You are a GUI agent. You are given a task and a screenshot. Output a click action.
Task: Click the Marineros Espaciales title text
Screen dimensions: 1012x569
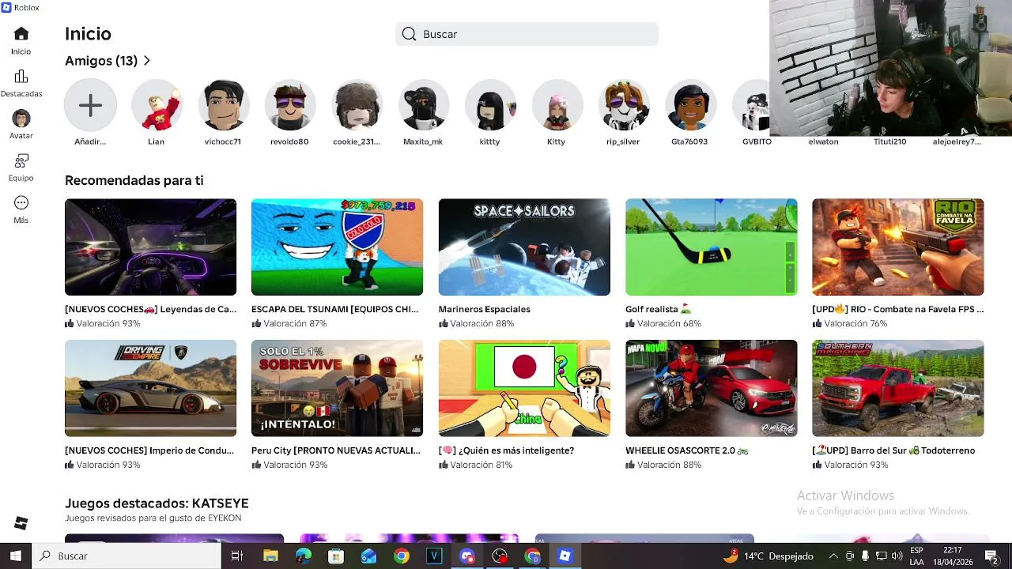click(484, 309)
